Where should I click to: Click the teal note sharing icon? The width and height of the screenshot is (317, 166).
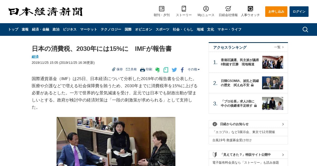pyautogui.click(x=166, y=70)
